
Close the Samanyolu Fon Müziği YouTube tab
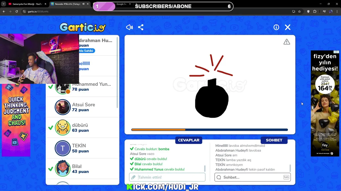(x=45, y=4)
